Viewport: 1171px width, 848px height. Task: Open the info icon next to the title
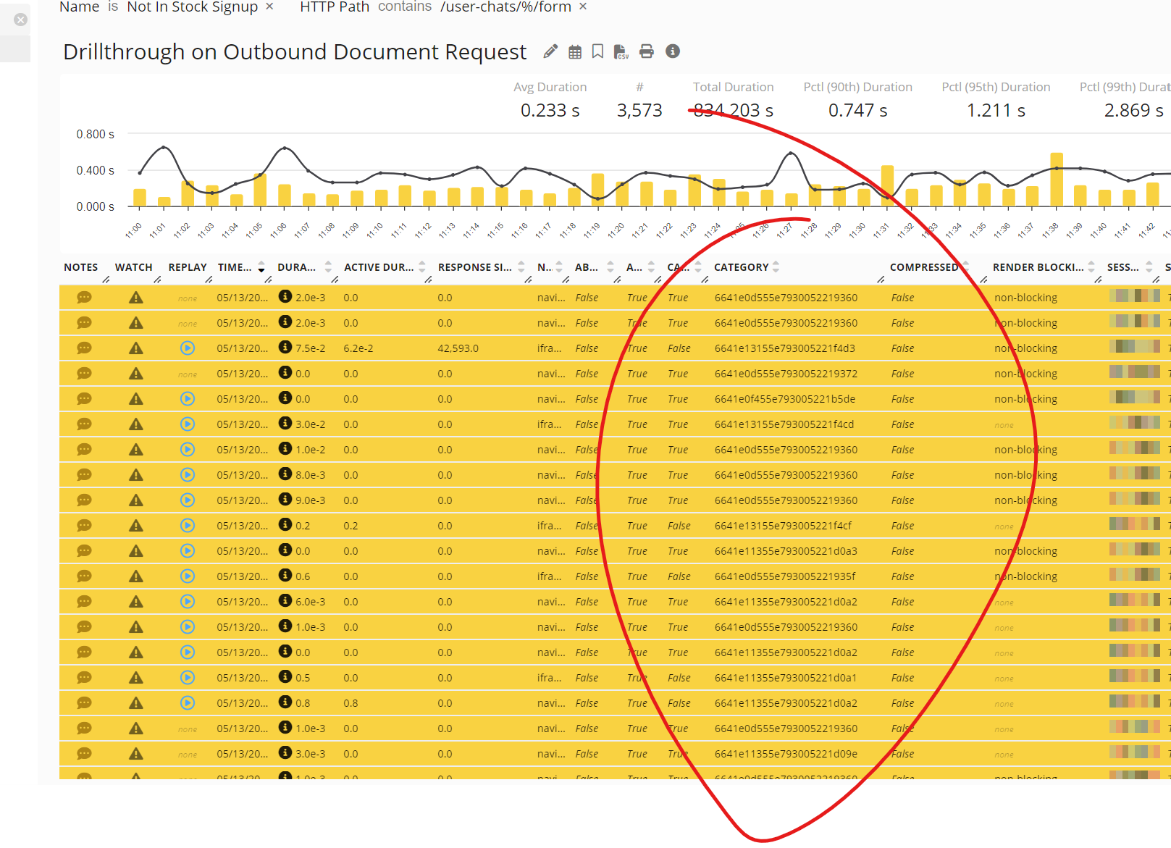(673, 51)
